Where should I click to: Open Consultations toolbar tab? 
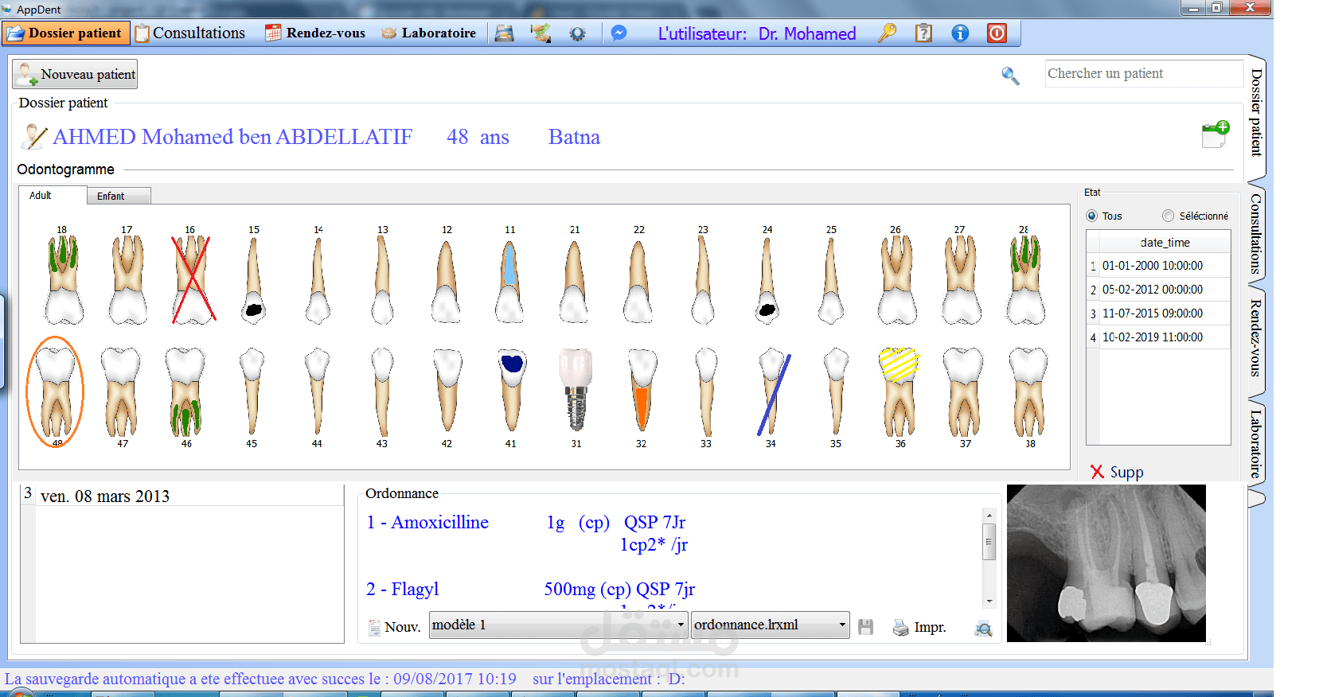(x=190, y=33)
